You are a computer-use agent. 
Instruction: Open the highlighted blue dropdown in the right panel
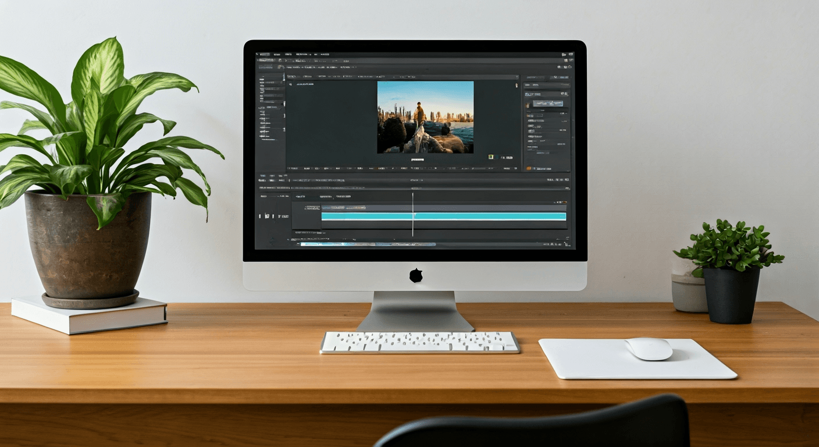click(x=548, y=104)
